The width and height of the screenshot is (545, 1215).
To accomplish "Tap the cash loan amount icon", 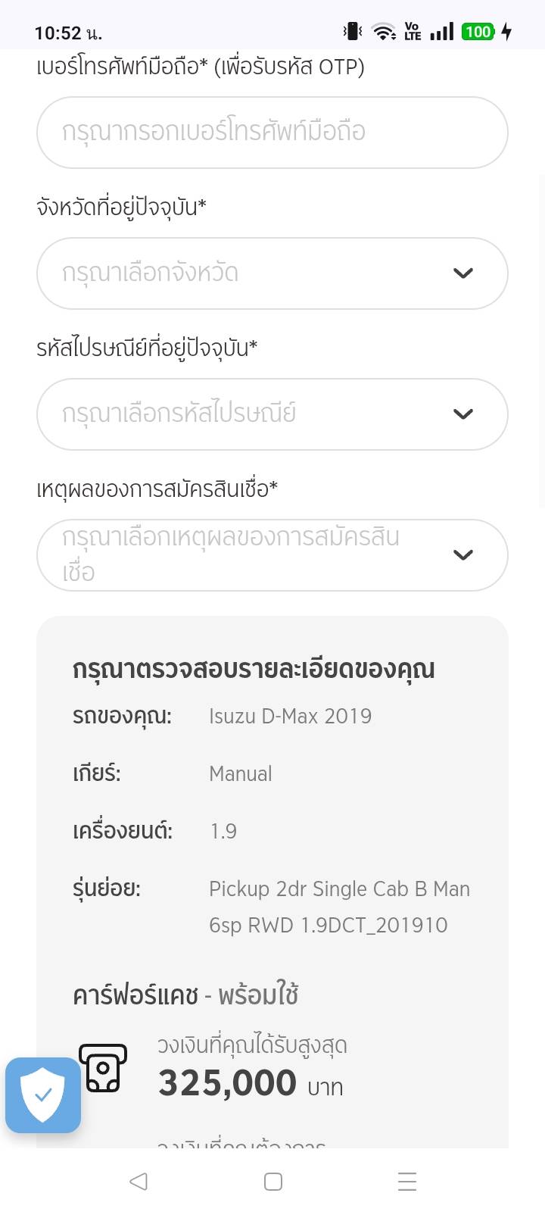I will pos(103,1068).
